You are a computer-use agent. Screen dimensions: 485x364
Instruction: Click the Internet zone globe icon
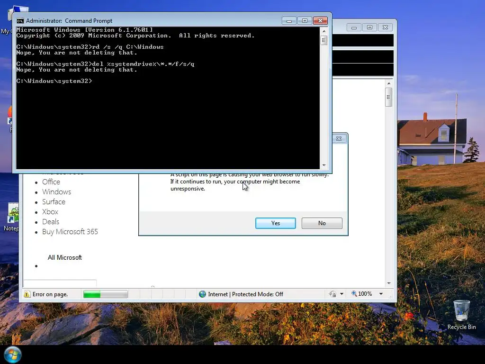pos(202,294)
